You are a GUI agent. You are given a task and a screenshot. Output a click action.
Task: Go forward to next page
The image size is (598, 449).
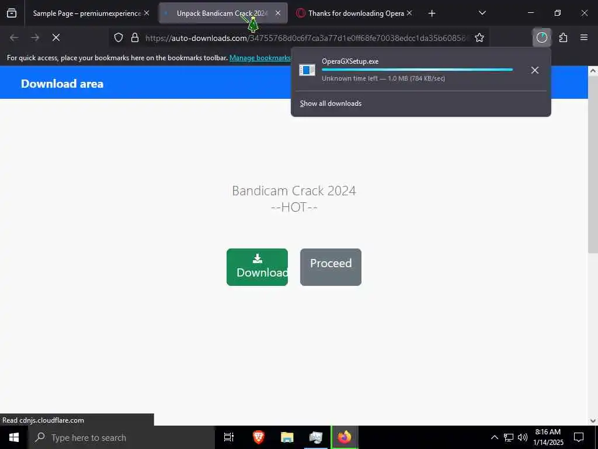click(35, 37)
